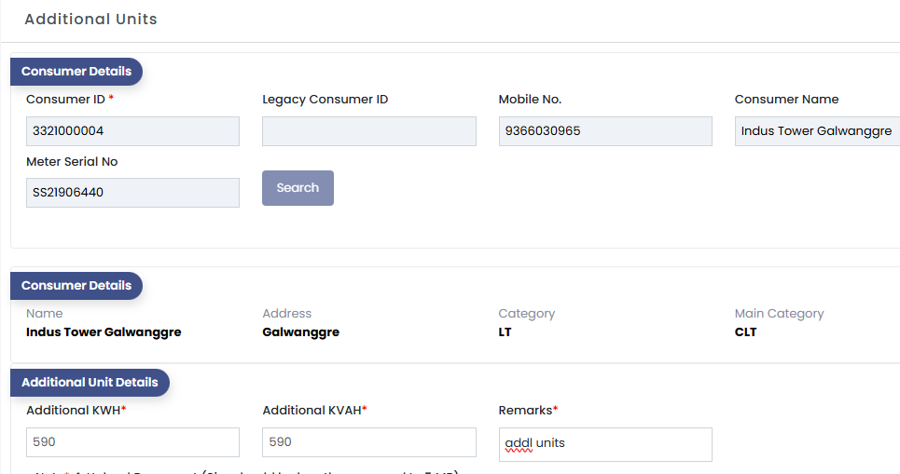Image resolution: width=900 pixels, height=474 pixels.
Task: Click the Consumer Name text field
Action: [816, 131]
